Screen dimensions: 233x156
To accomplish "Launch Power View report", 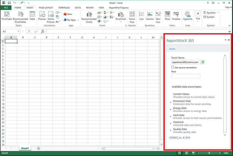I will click(132, 17).
